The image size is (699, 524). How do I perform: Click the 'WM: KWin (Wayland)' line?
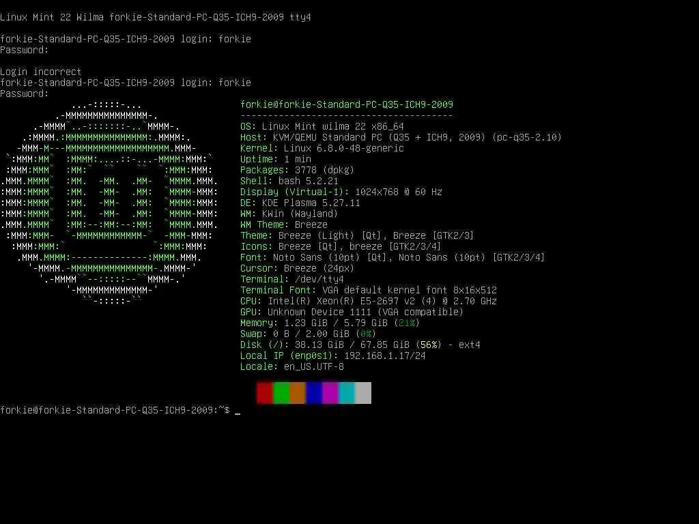click(289, 214)
